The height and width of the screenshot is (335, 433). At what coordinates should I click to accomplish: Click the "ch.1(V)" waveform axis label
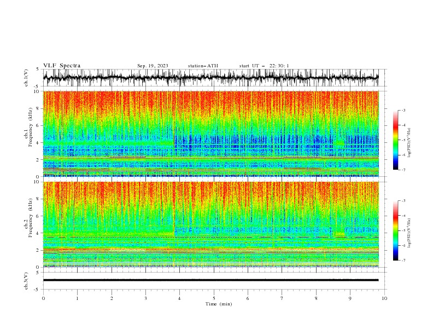(26, 78)
